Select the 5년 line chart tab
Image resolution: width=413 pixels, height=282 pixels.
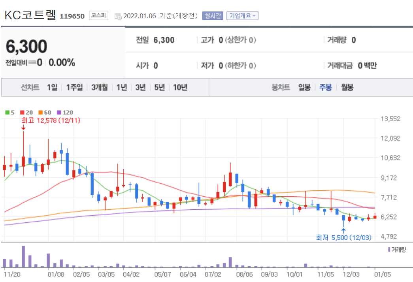[159, 87]
